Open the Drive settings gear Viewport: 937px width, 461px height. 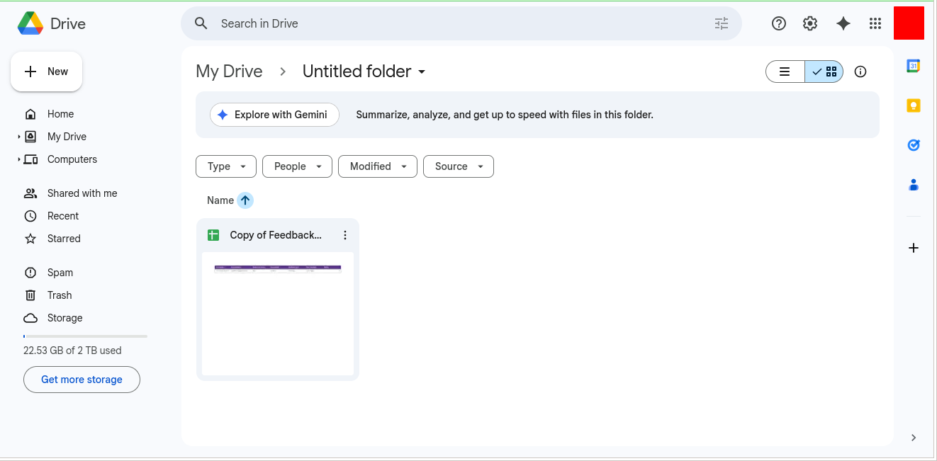[809, 23]
